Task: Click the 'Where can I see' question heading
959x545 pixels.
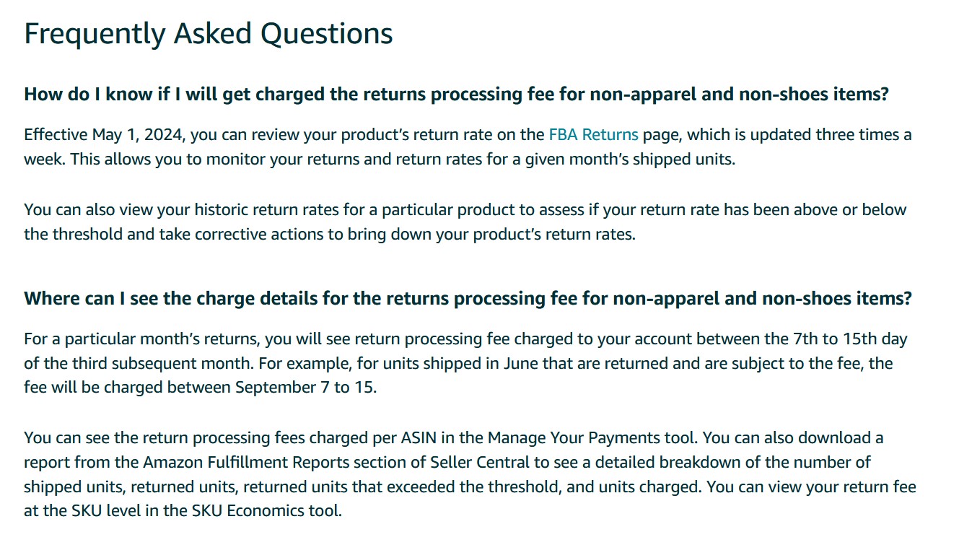Action: 468,299
